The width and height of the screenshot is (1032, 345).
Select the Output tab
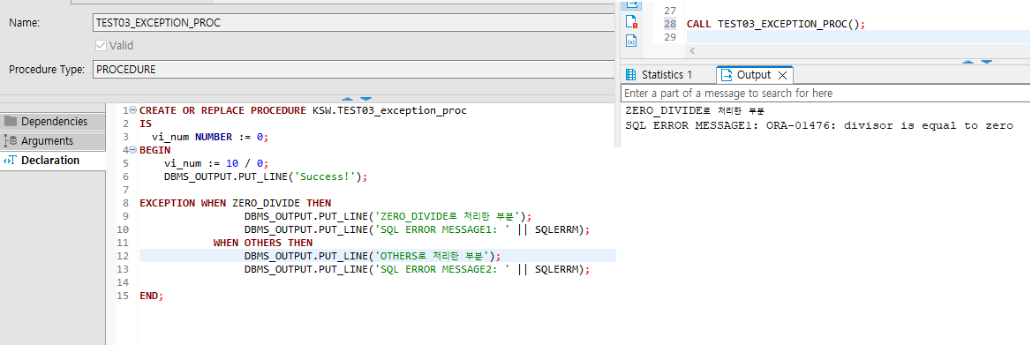[754, 74]
